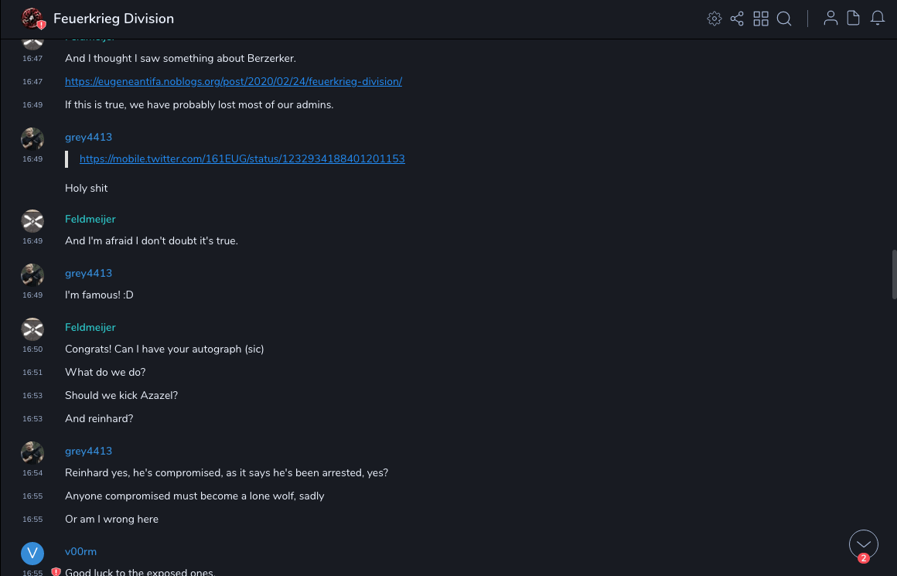Click Feldmeijer name above Congrats message

(90, 327)
